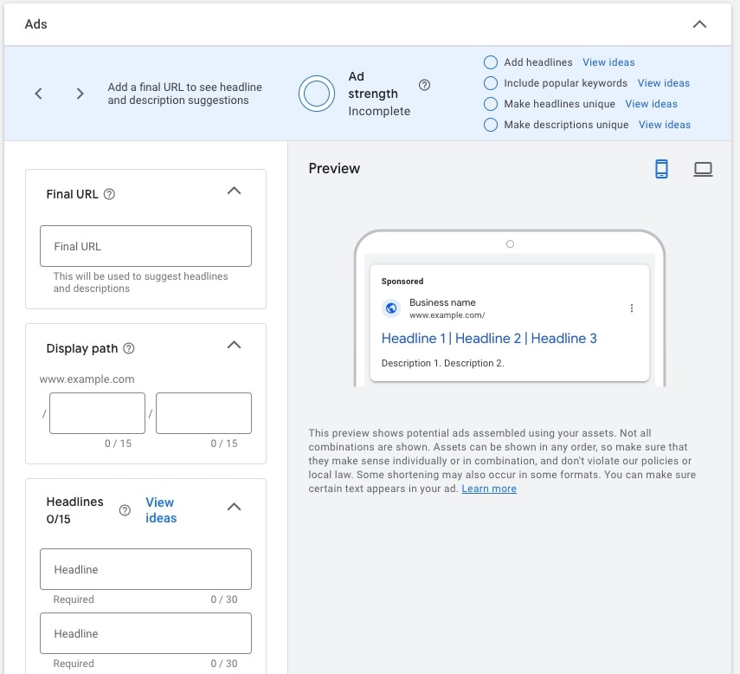
Task: Go to previous suggestion arrow
Action: [39, 94]
